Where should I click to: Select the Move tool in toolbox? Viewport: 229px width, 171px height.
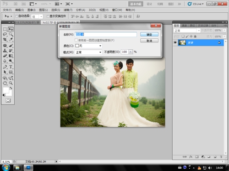(11, 29)
